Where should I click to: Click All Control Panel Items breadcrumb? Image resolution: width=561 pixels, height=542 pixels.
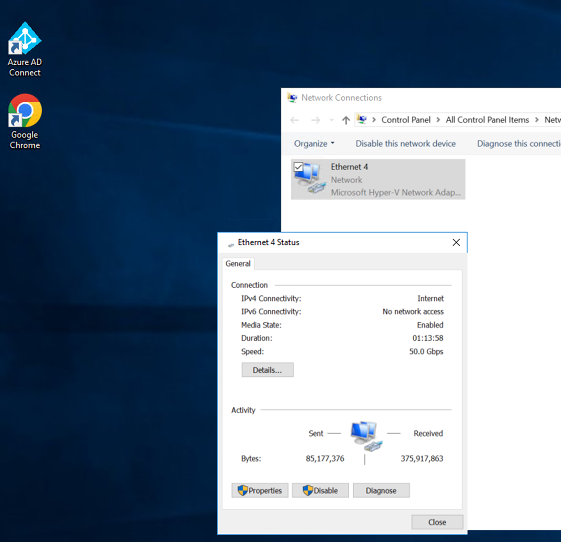point(487,120)
